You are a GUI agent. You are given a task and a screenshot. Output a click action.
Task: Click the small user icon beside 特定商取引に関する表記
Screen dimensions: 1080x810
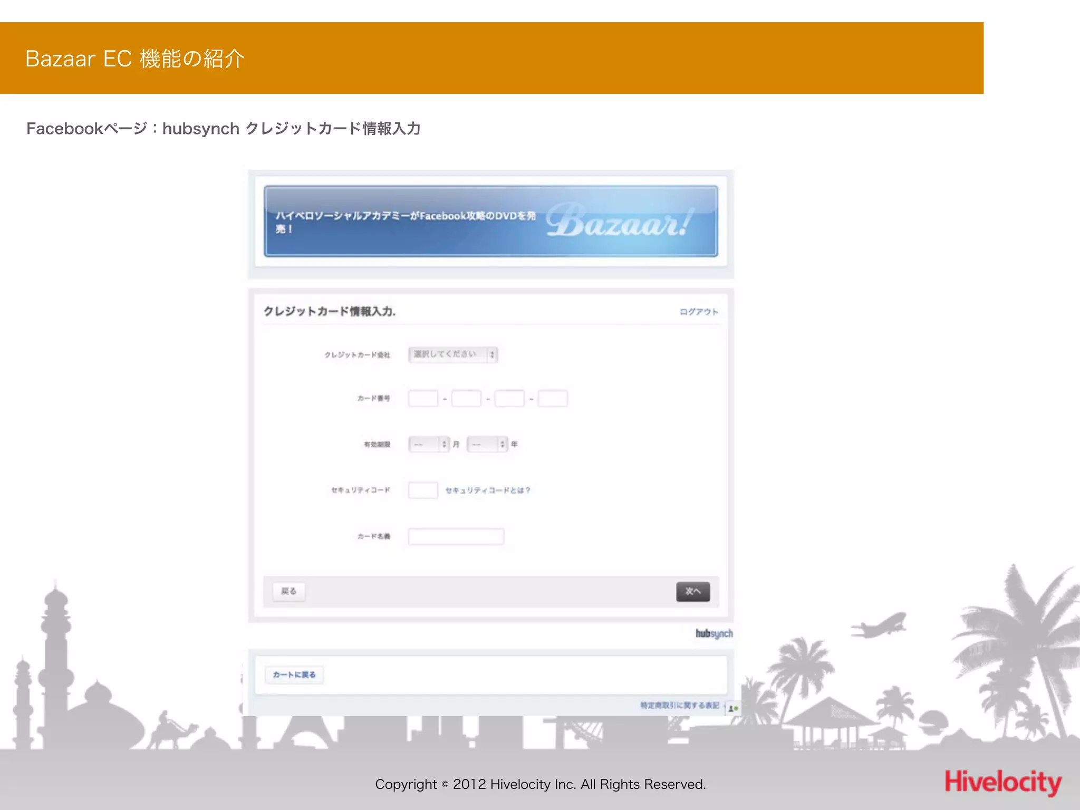tap(733, 708)
